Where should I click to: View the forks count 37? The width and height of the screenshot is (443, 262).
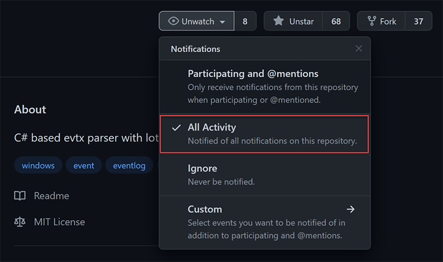(x=419, y=21)
